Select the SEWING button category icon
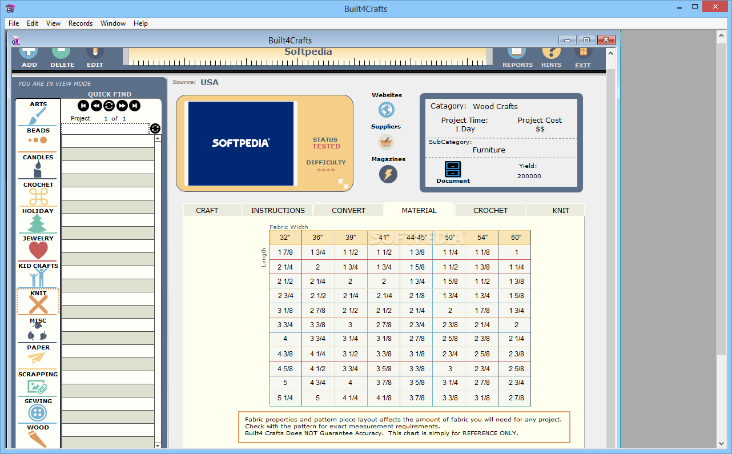Viewport: 732px width, 454px height. (38, 413)
